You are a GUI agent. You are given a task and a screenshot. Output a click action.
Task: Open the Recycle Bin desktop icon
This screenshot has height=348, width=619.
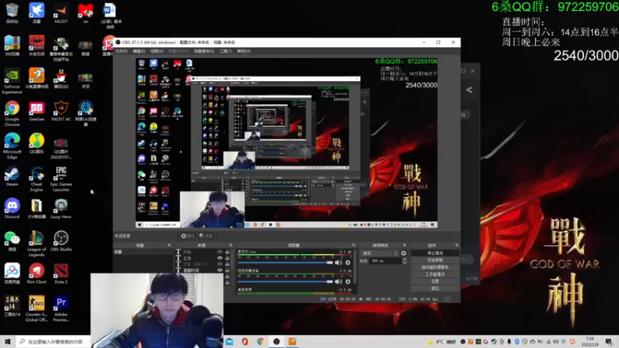(12, 12)
